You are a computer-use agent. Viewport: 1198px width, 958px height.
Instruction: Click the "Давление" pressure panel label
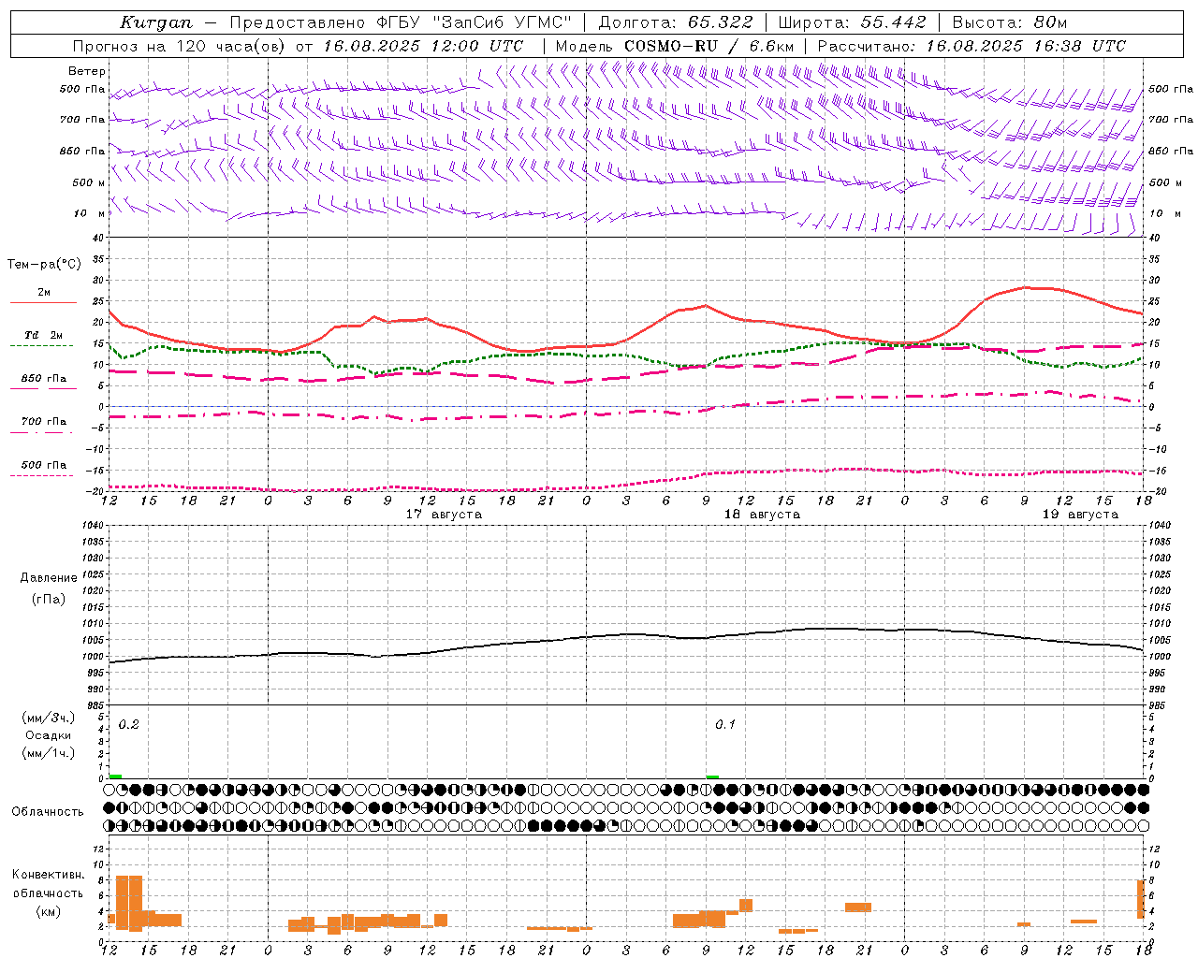[x=49, y=578]
